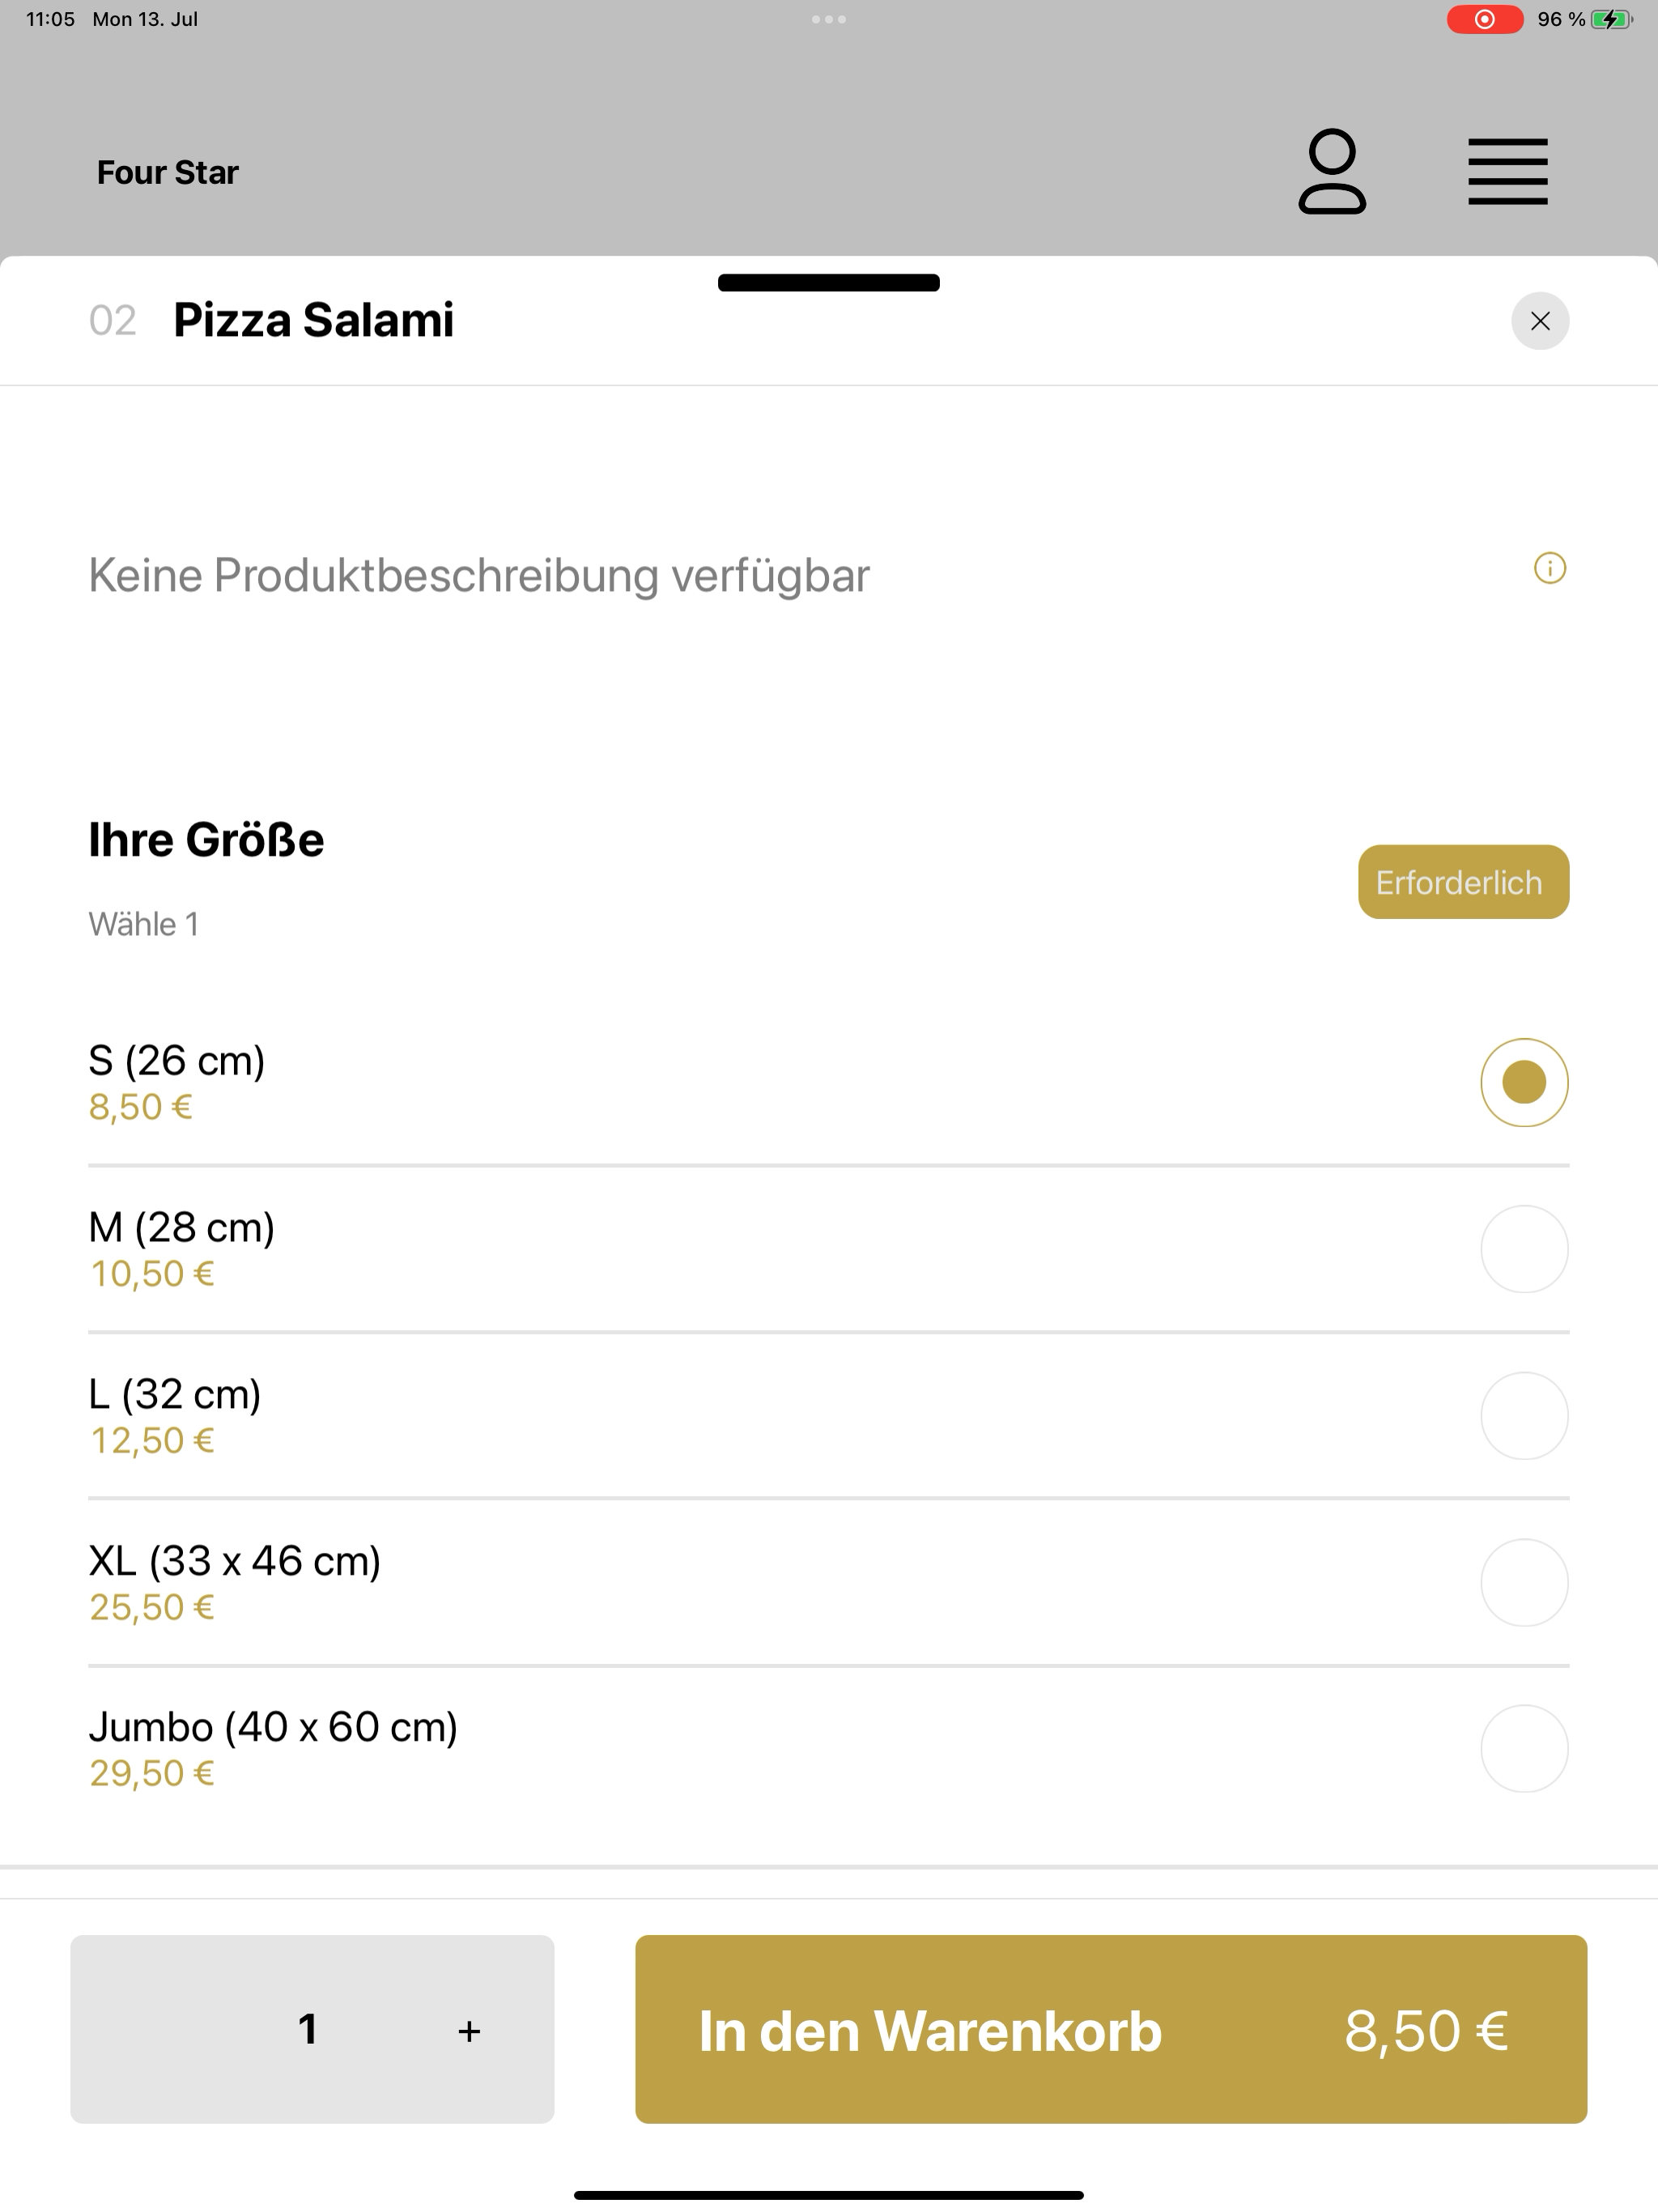
Task: Open the hamburger menu icon
Action: click(1508, 172)
